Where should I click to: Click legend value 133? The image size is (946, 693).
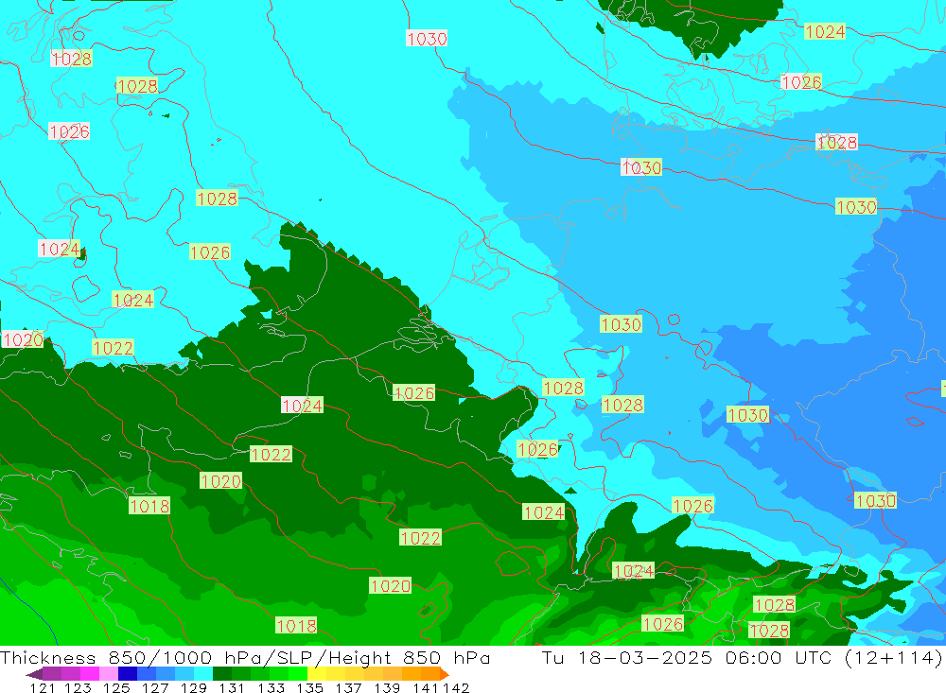[x=271, y=687]
